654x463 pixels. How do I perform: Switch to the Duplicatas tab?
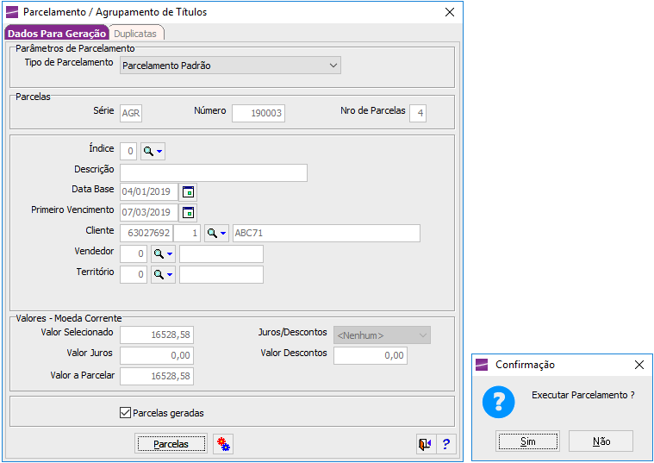(136, 33)
